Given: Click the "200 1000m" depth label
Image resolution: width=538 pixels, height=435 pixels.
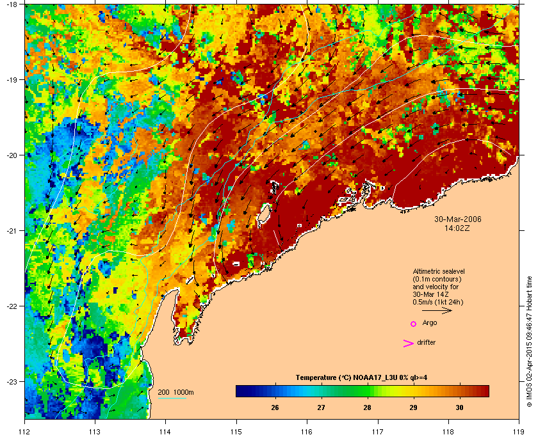Looking at the screenshot, I should tap(175, 392).
